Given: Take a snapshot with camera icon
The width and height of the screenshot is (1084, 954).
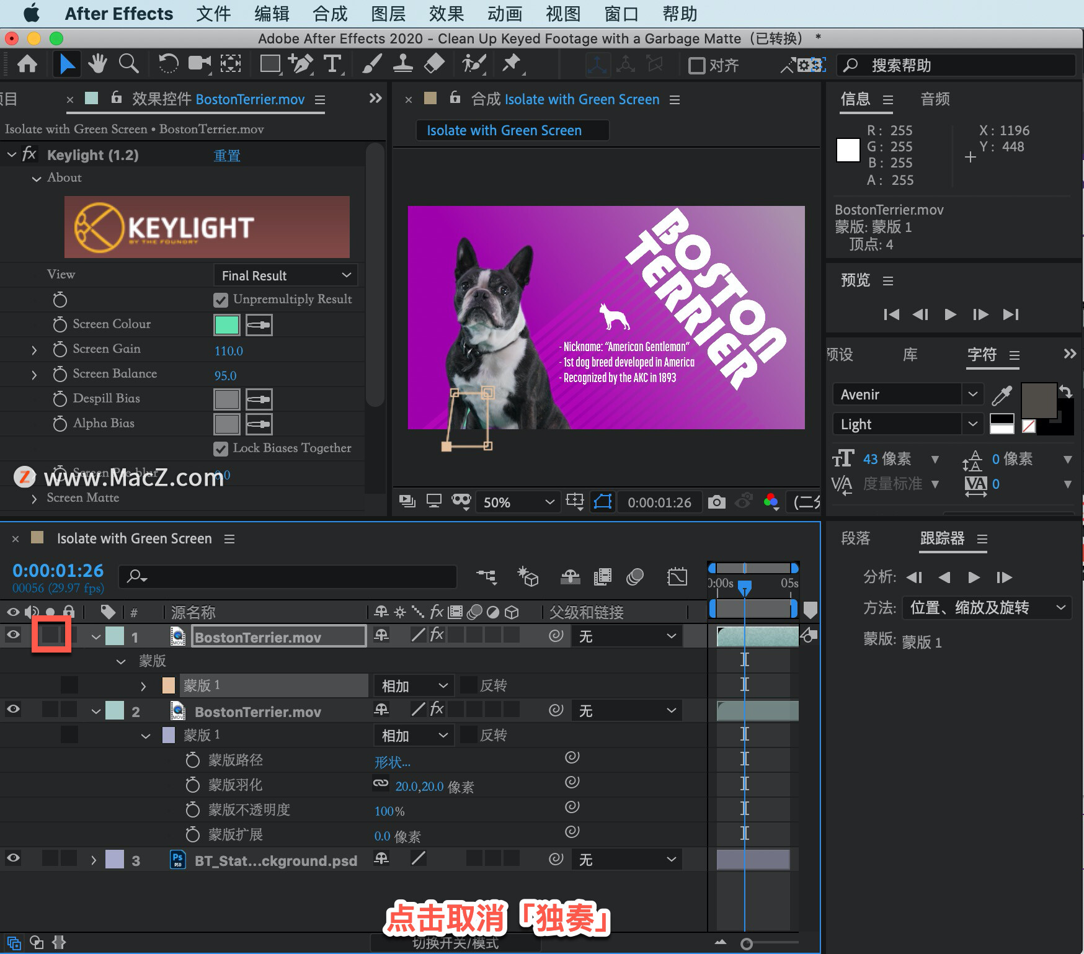Looking at the screenshot, I should pyautogui.click(x=716, y=502).
